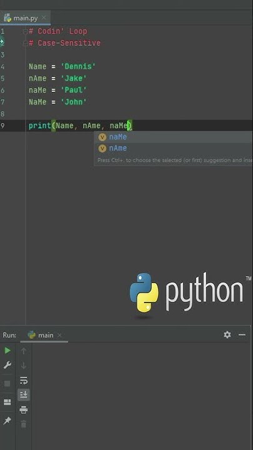Click the Up the stack trace arrow
Image resolution: width=253 pixels, height=450 pixels.
pyautogui.click(x=24, y=351)
